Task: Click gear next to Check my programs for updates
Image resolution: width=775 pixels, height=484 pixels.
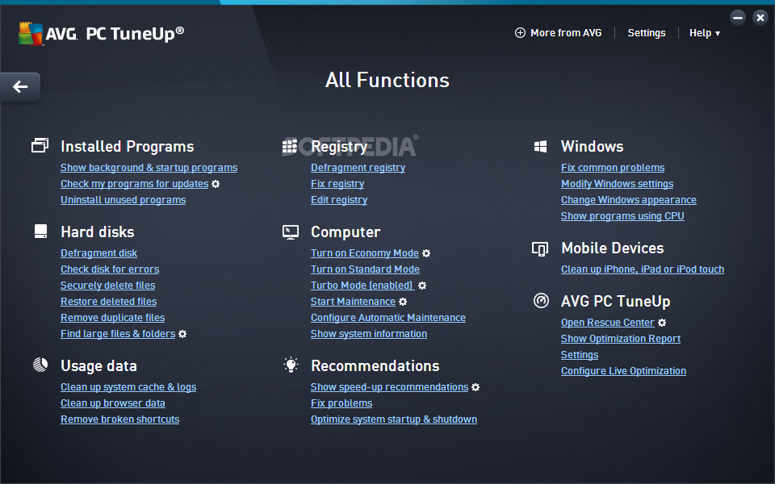Action: click(x=216, y=184)
